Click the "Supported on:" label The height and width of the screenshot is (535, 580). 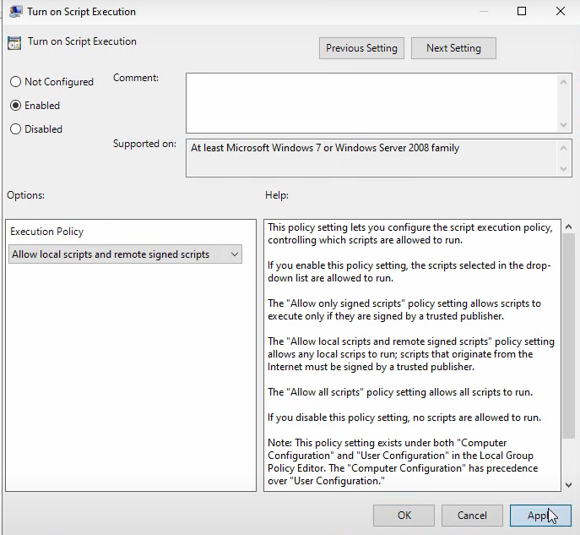pyautogui.click(x=144, y=144)
